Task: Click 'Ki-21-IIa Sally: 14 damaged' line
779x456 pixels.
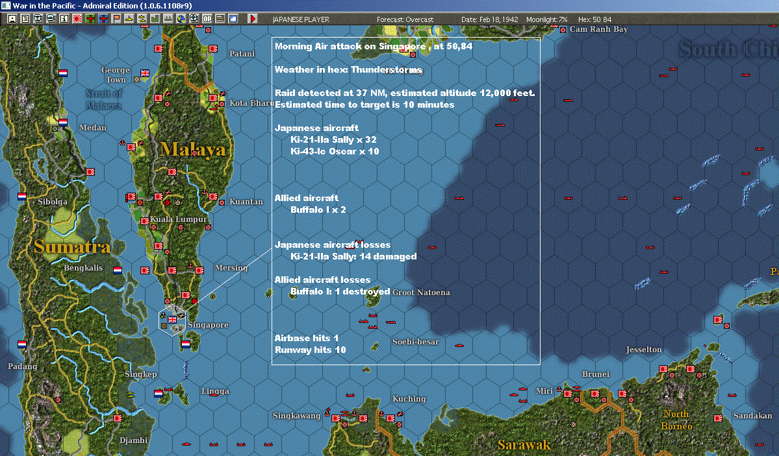Action: 353,256
